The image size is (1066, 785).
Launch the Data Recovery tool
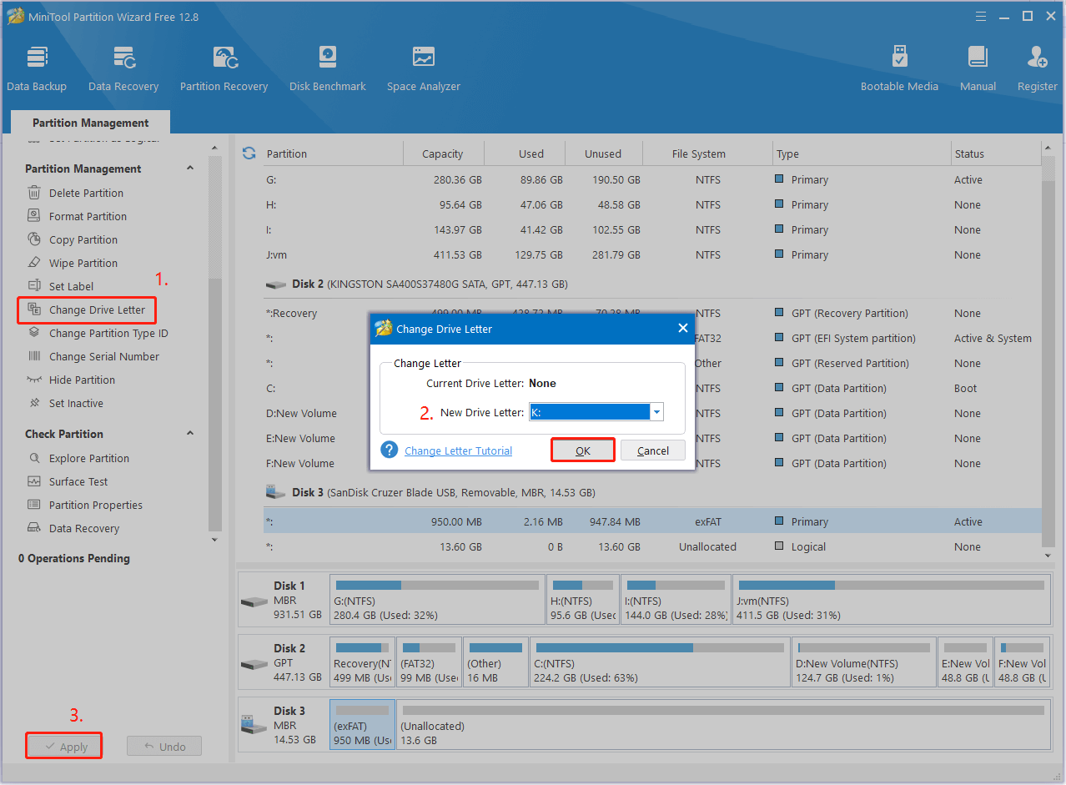[x=123, y=68]
